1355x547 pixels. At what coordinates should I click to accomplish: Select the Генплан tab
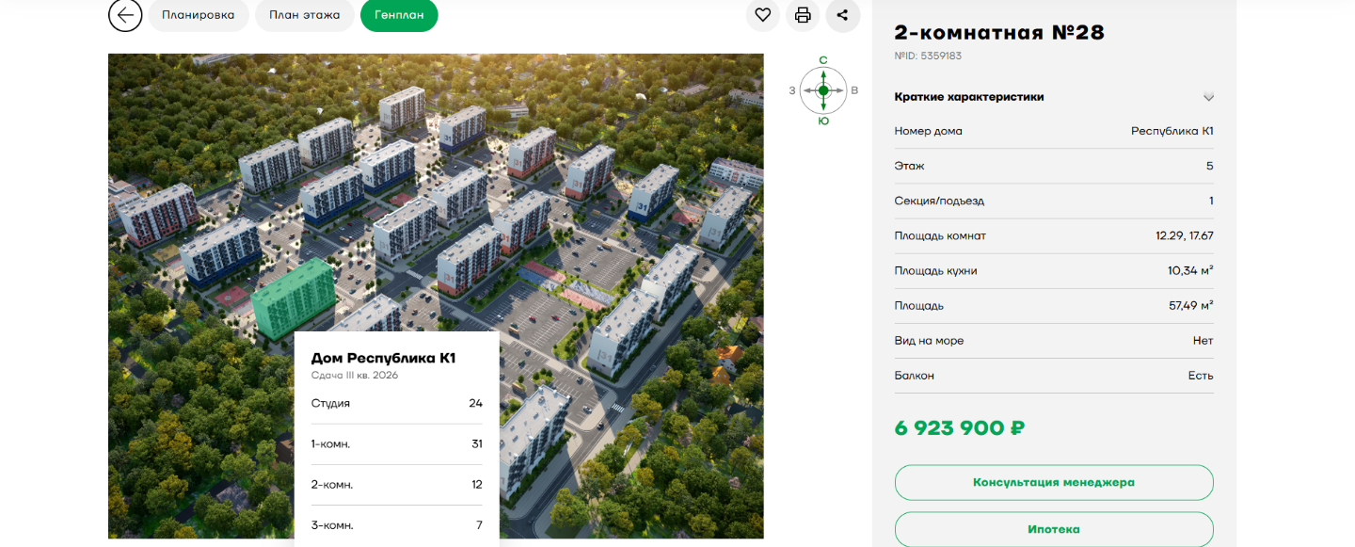coord(399,15)
